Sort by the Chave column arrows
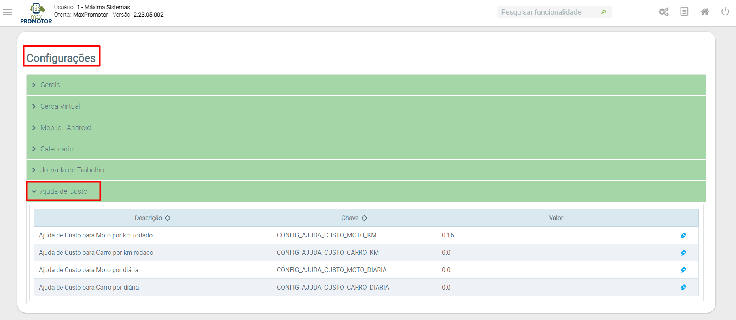736x320 pixels. click(x=364, y=218)
